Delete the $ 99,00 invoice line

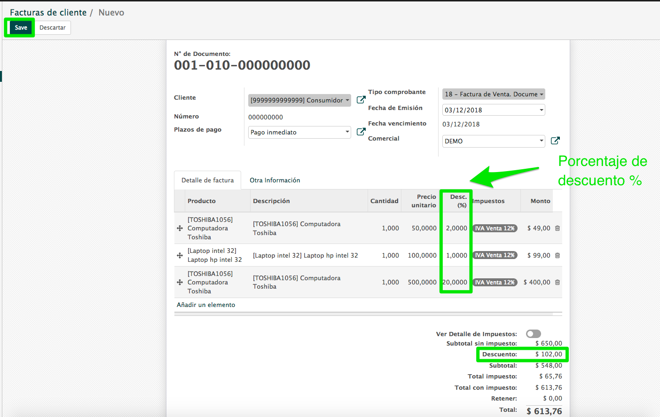tap(558, 255)
